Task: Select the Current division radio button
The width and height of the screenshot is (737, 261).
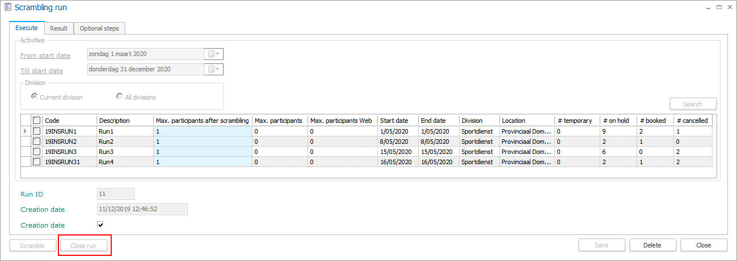Action: 35,97
